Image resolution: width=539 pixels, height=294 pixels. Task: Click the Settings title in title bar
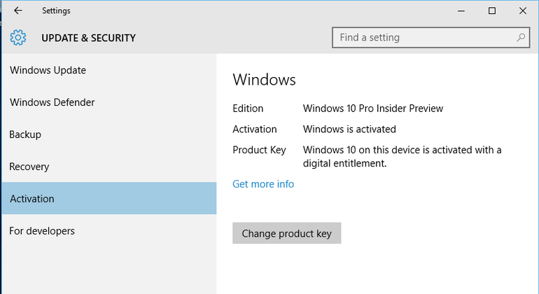click(56, 11)
